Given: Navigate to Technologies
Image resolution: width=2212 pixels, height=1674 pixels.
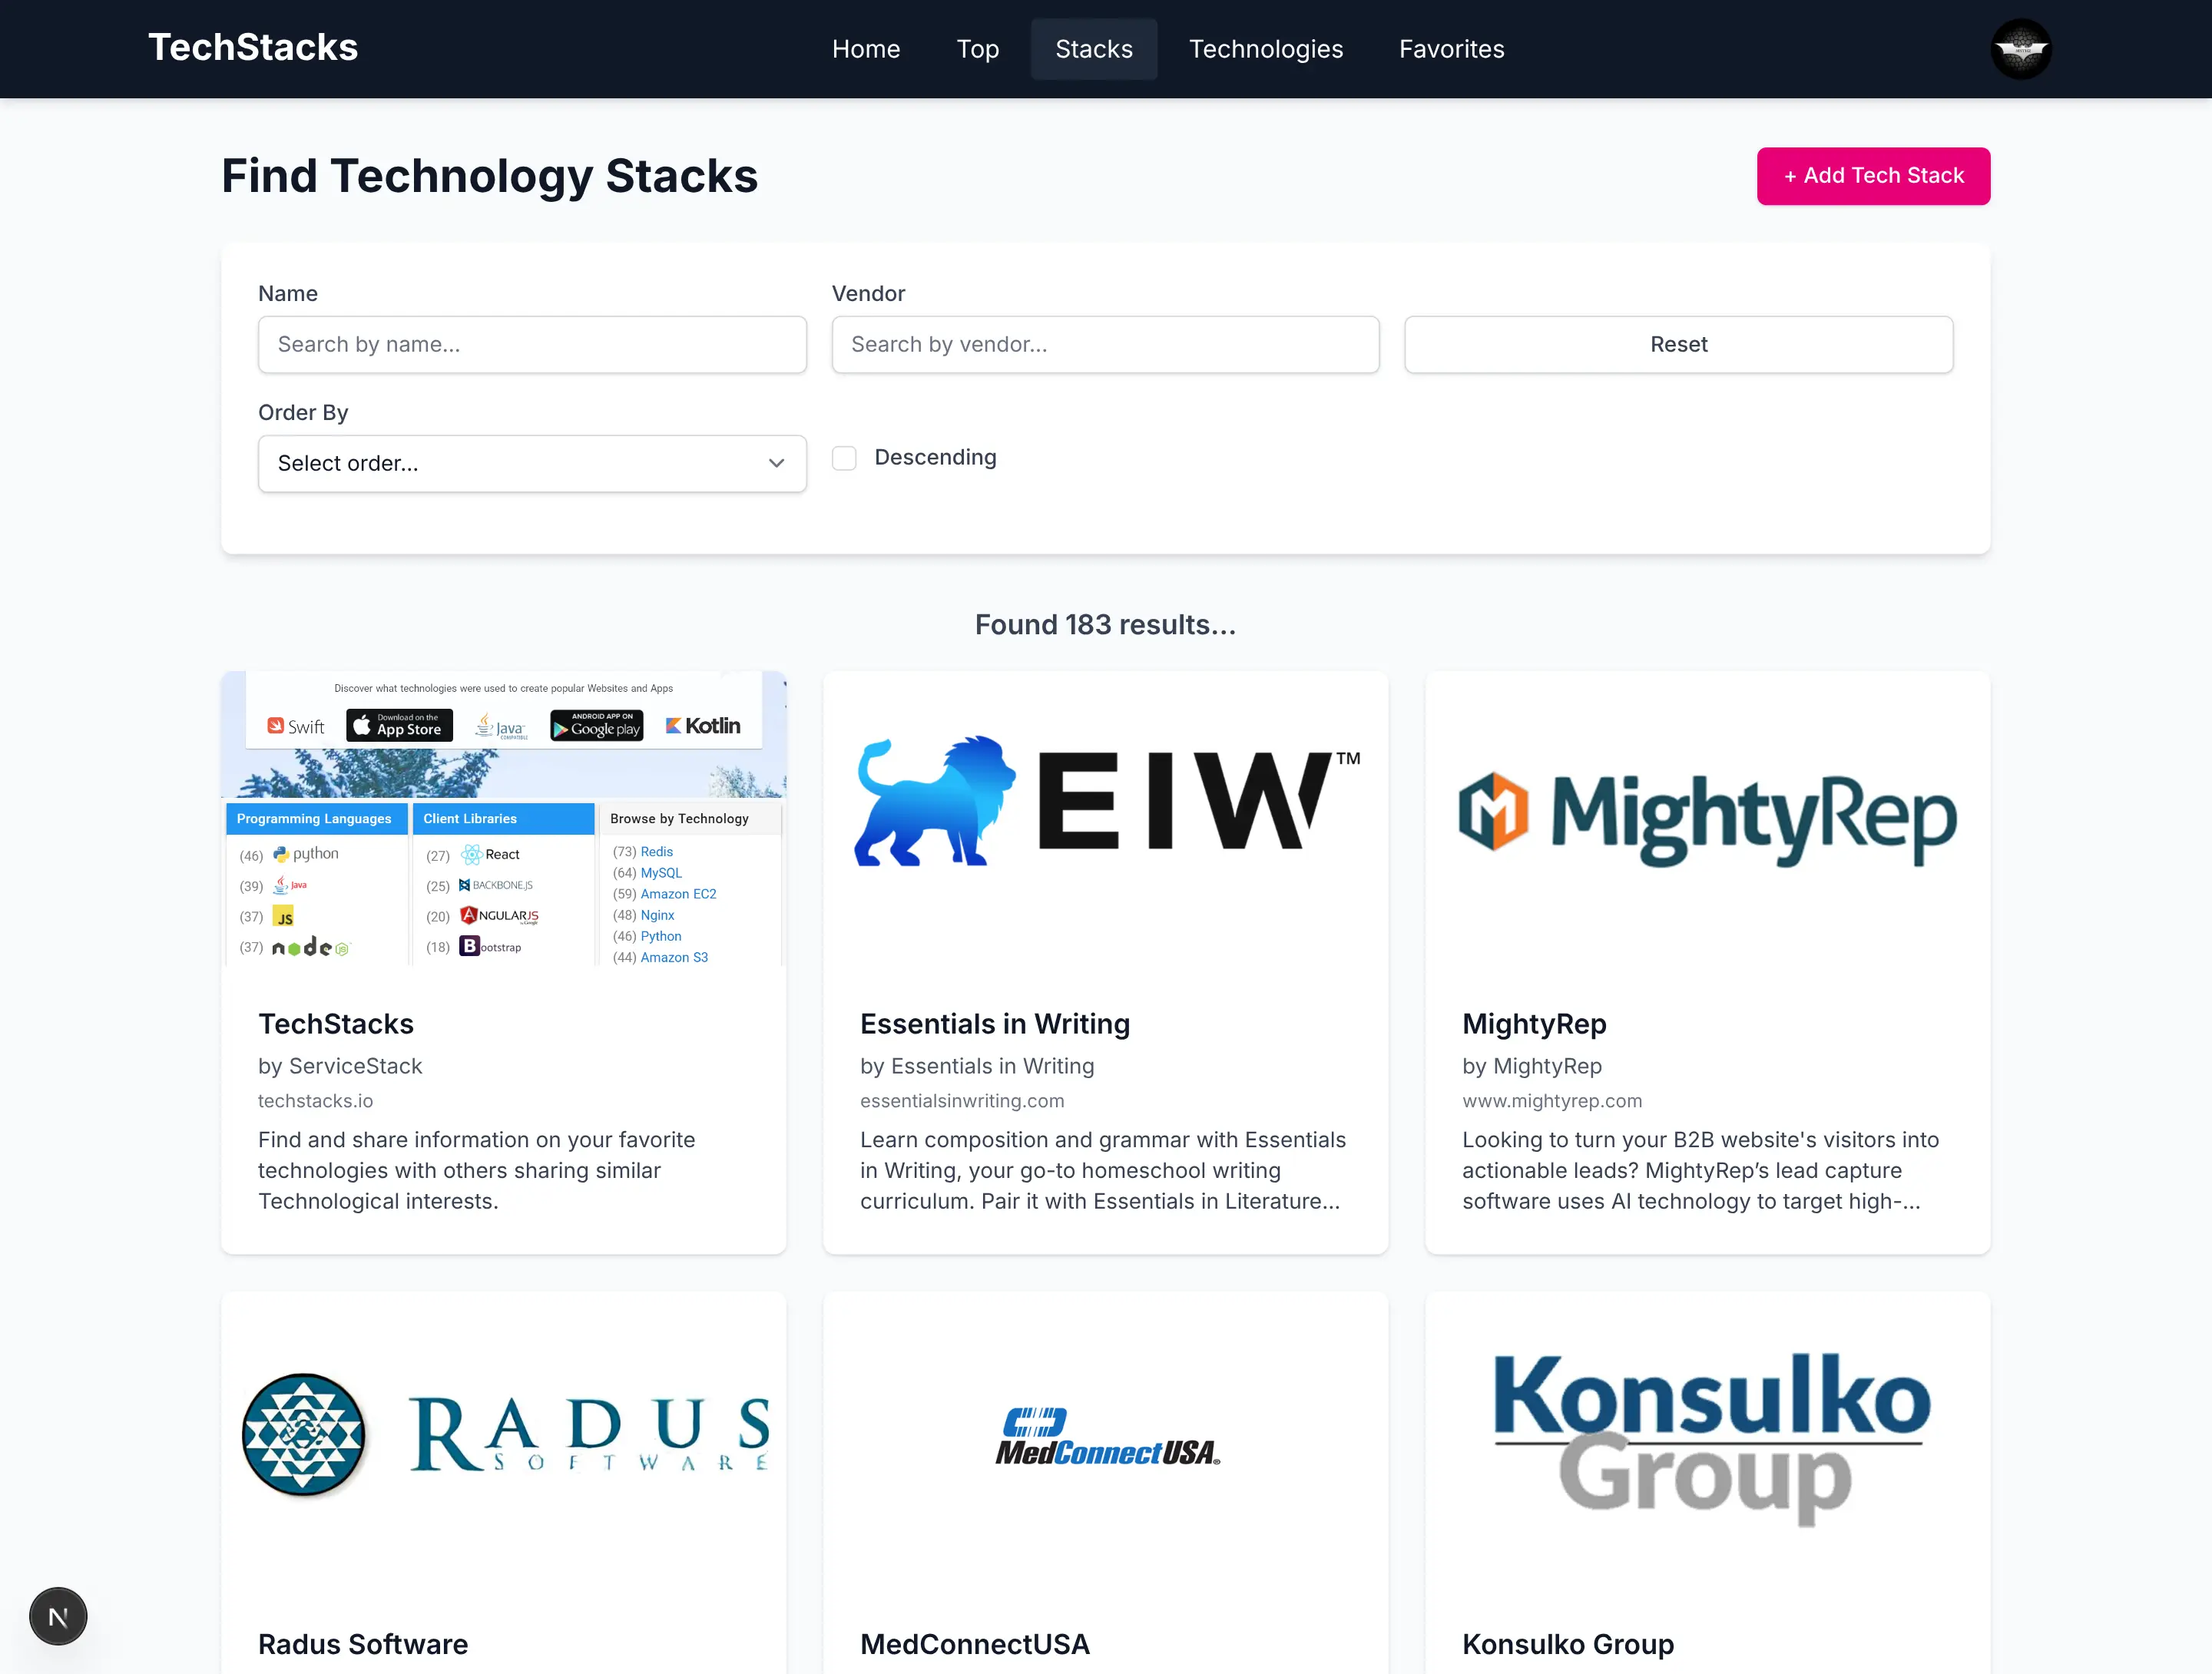Looking at the screenshot, I should coord(1265,48).
